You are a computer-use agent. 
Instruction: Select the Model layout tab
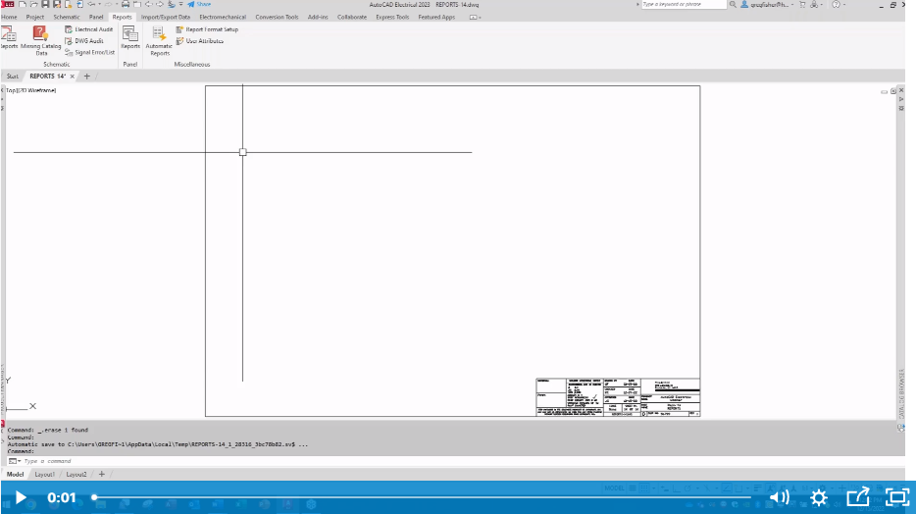[15, 475]
